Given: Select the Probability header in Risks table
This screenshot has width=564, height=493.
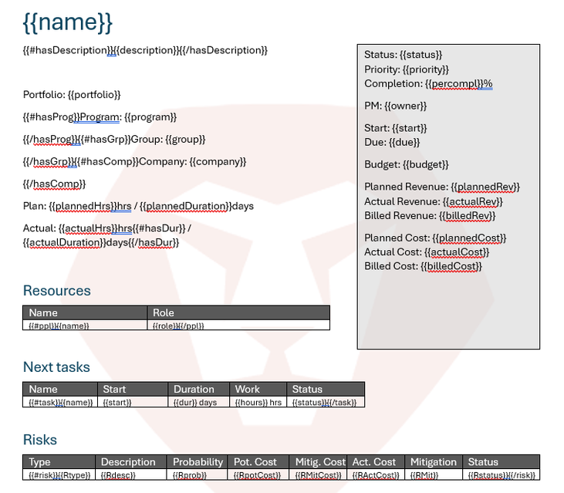Looking at the screenshot, I should click(198, 461).
